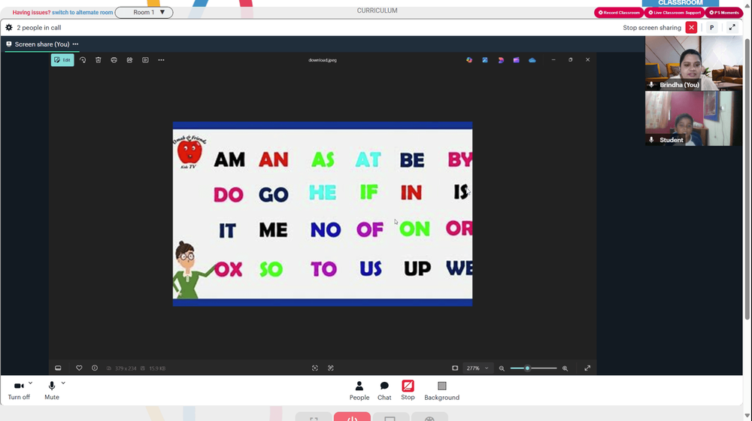Click the word UP in the image
This screenshot has width=752, height=421.
(417, 268)
